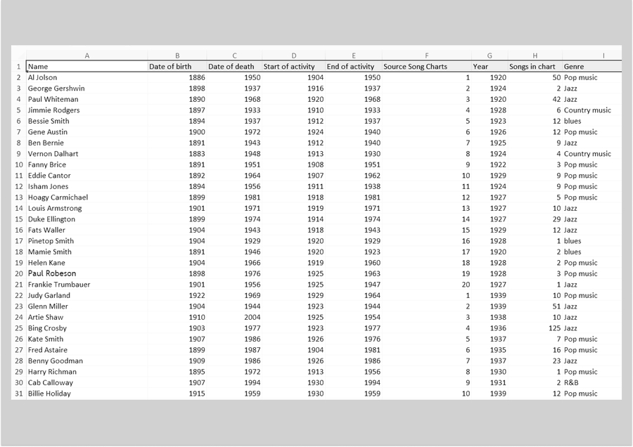Click Frankie Trumbauer's source chart value 20
This screenshot has width=633, height=447.
pos(427,285)
